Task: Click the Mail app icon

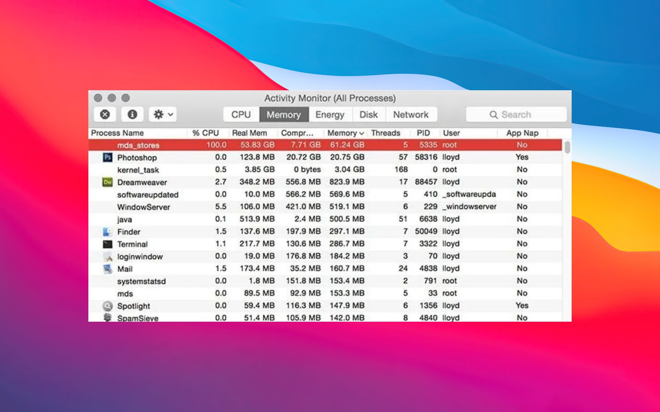Action: [x=108, y=269]
